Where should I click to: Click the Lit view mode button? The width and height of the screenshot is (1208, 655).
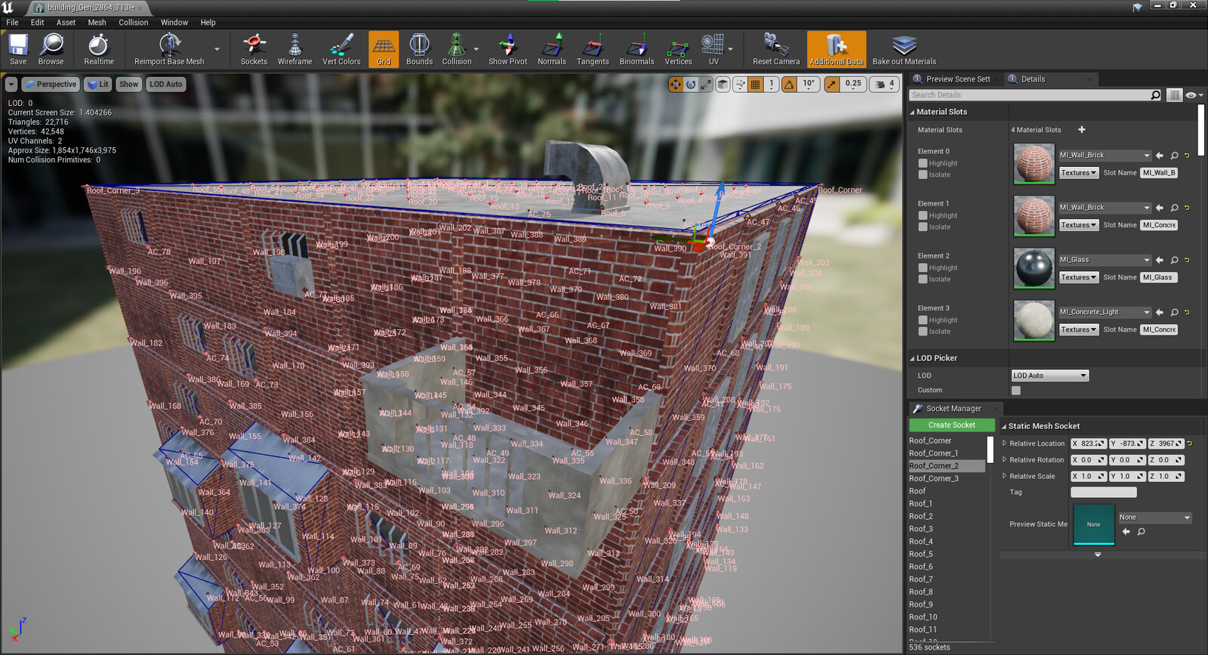97,84
